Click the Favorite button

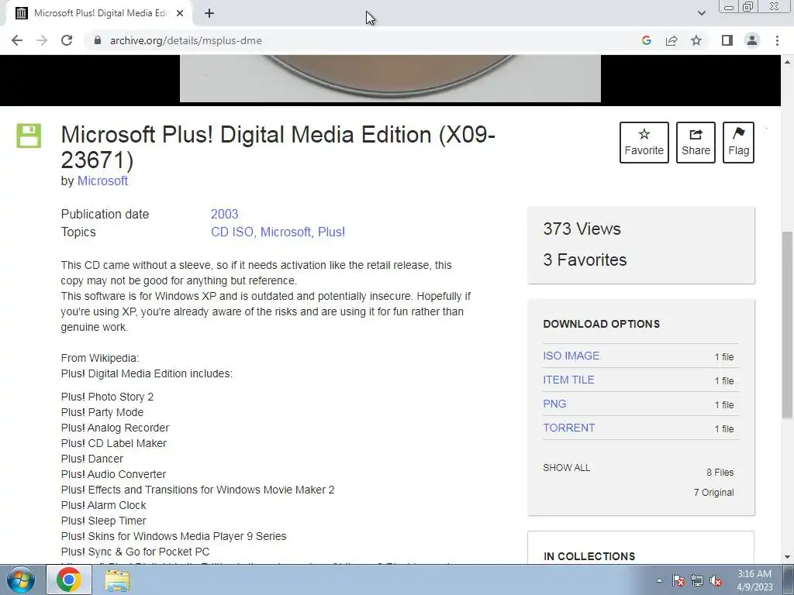[x=644, y=143]
